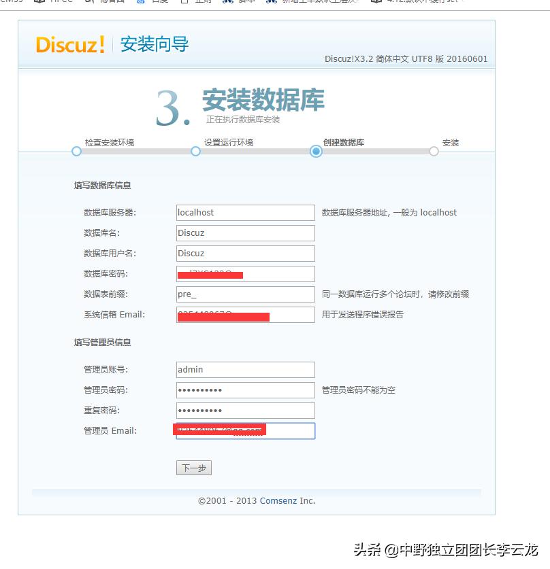Click the Discuz database name field

245,232
